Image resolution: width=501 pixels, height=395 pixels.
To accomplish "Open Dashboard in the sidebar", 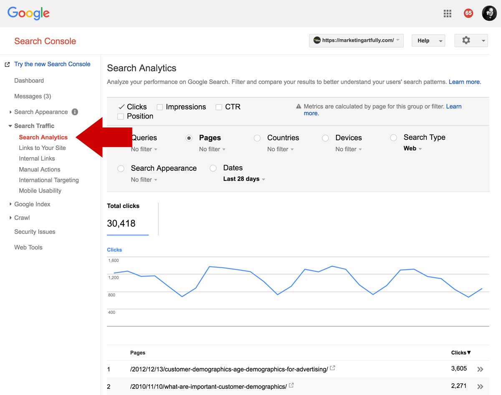I will (29, 81).
